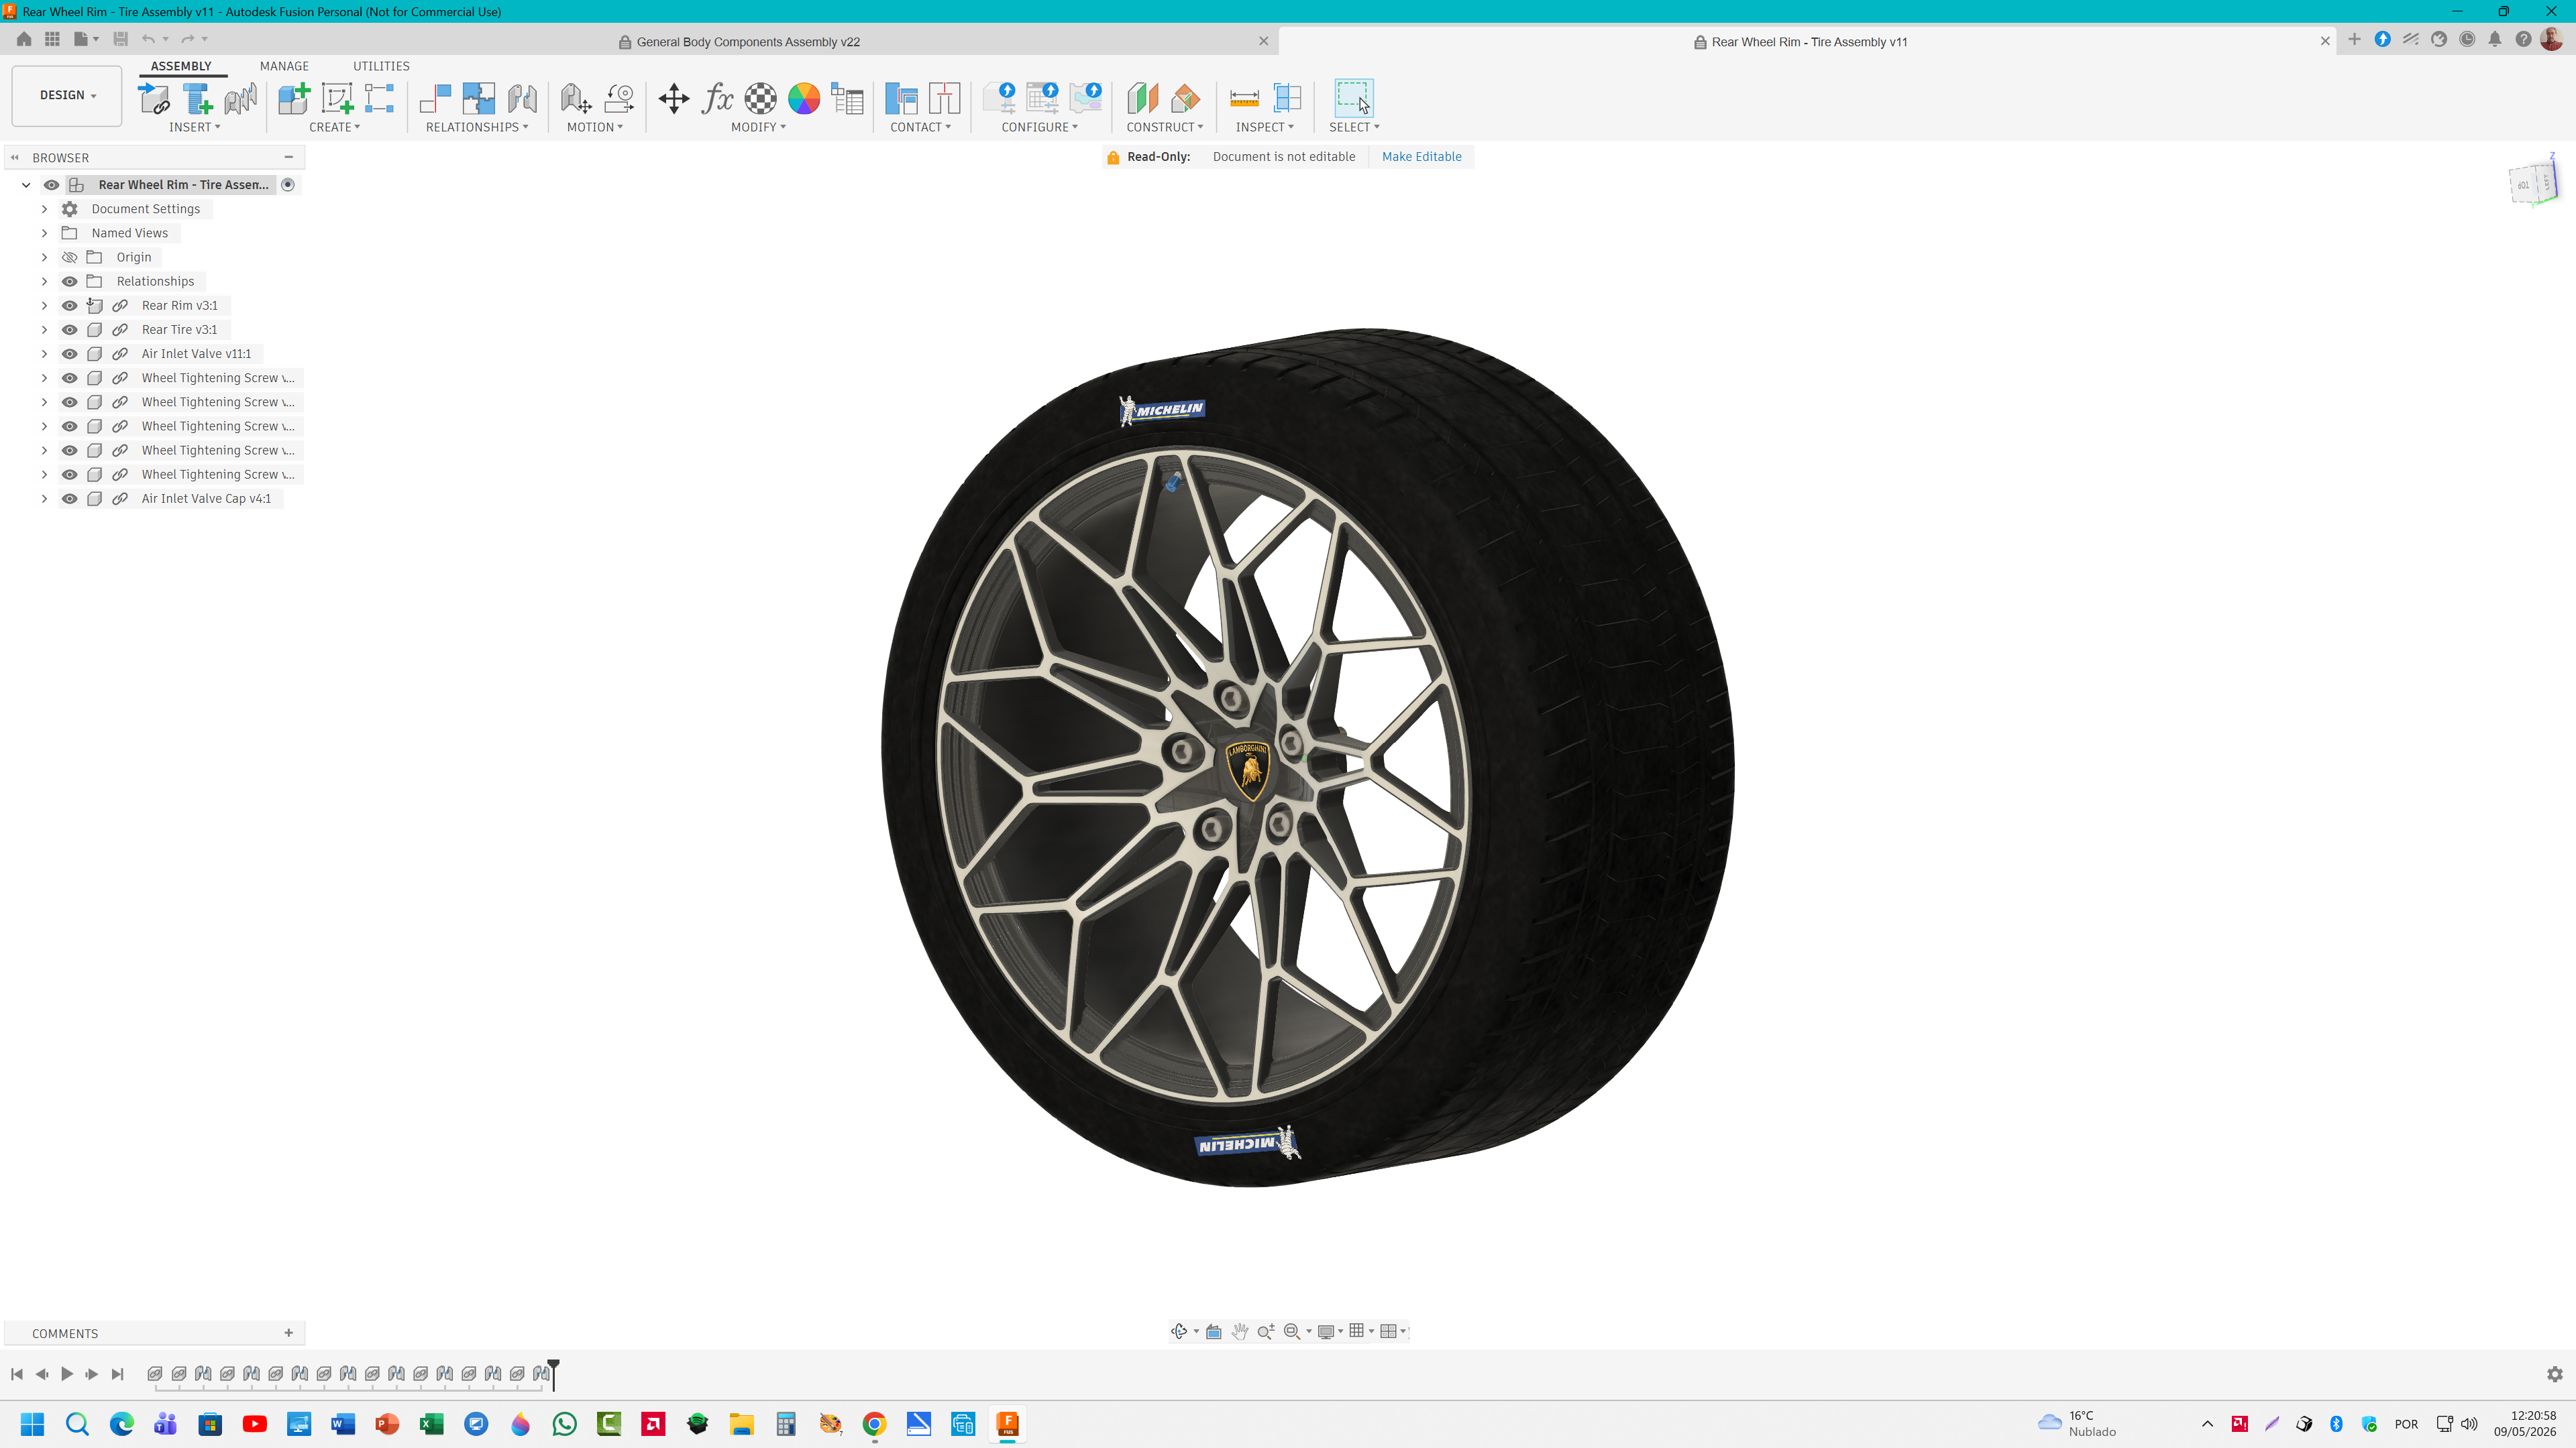Screen dimensions: 2576x1448
Task: Open timeline settings gear at bottom right
Action: pos(2555,1374)
